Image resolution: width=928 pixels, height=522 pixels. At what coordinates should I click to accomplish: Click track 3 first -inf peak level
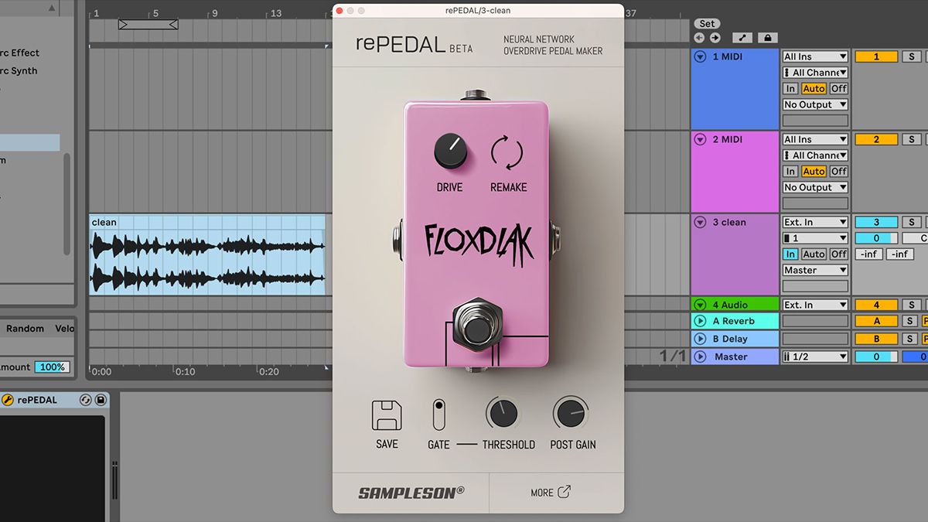[x=868, y=254]
